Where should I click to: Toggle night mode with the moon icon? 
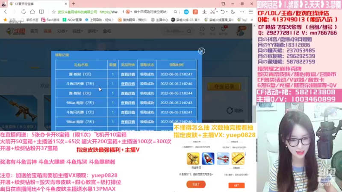(x=233, y=12)
